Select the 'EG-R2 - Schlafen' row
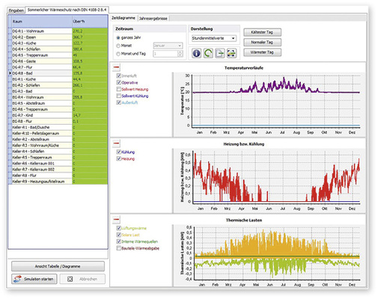The width and height of the screenshot is (378, 299). 58,85
